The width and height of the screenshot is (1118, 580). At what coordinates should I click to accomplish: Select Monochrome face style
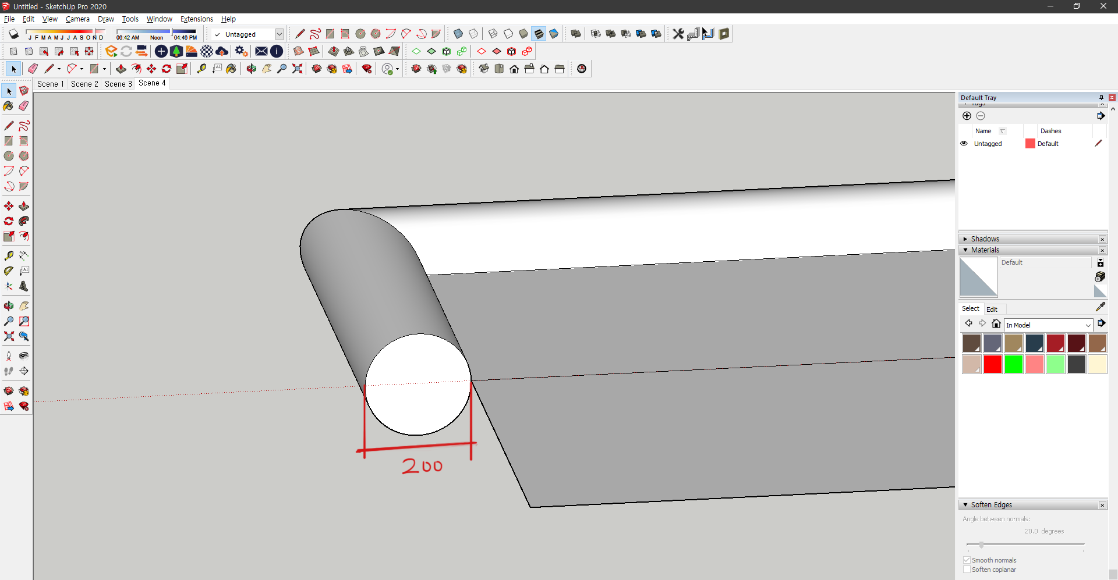[x=554, y=34]
